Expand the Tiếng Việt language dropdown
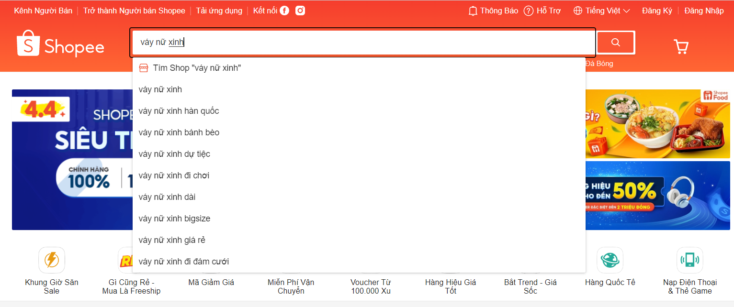 click(602, 11)
